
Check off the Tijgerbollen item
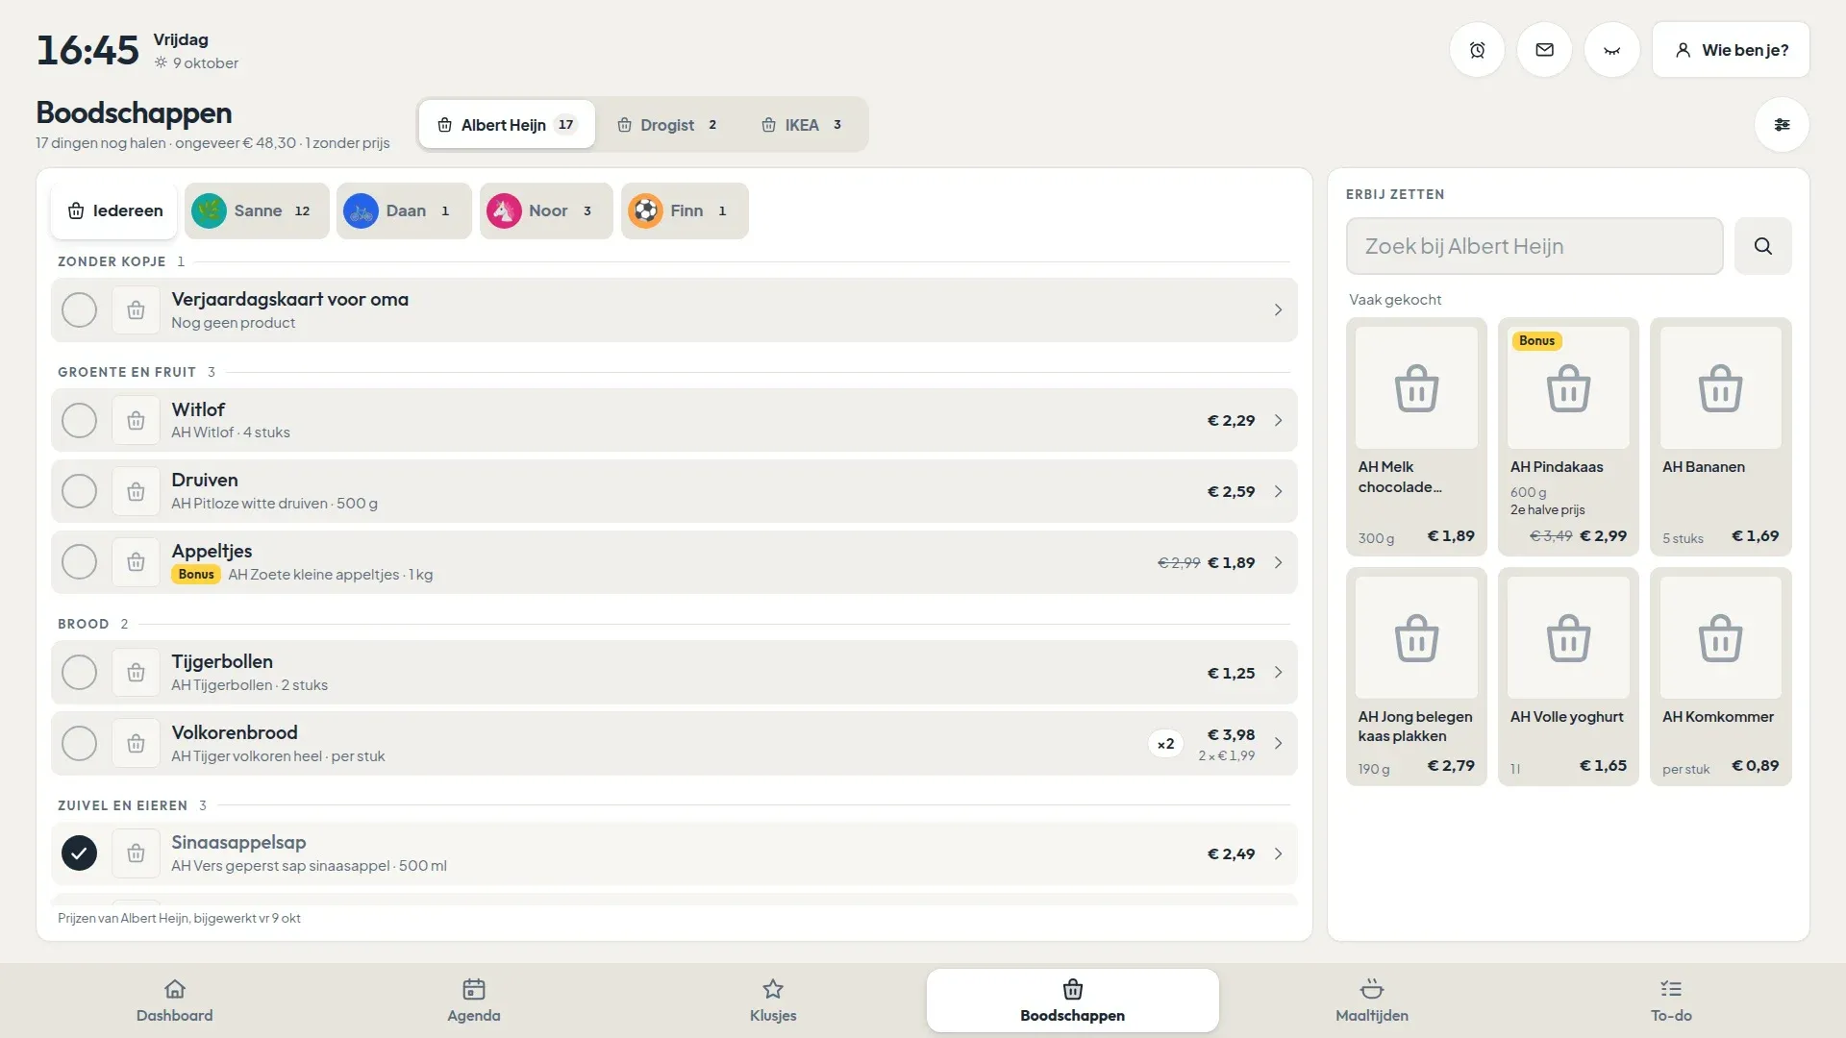[79, 673]
